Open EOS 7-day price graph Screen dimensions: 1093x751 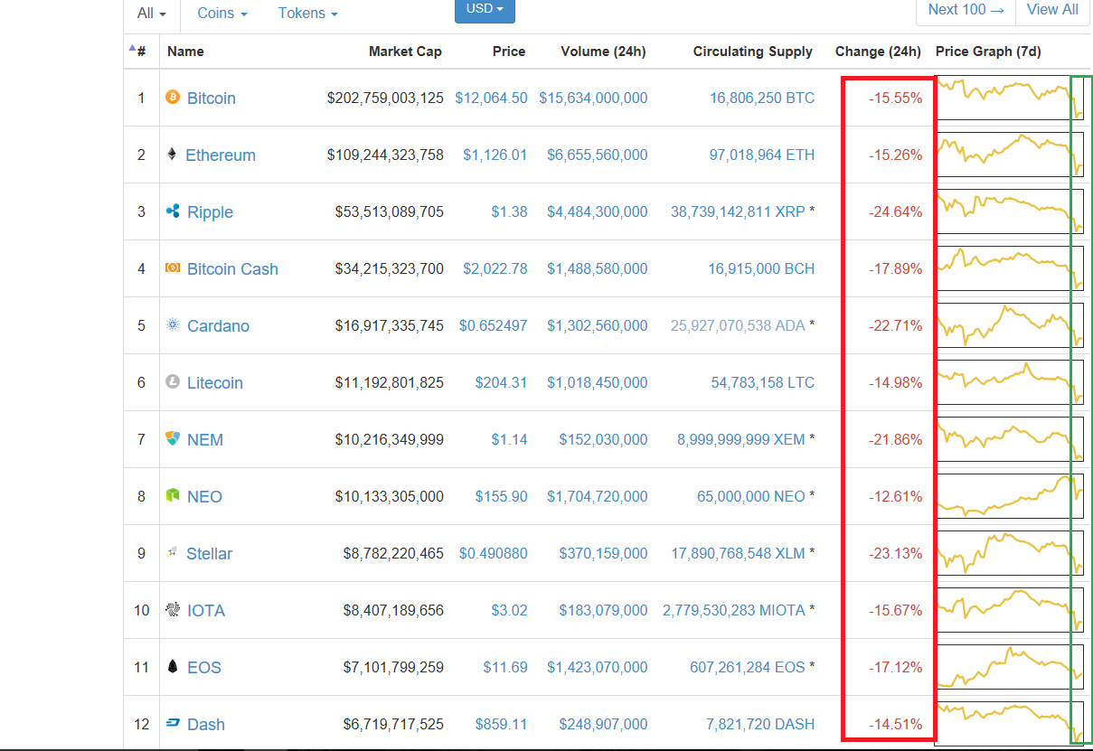[x=1009, y=667]
